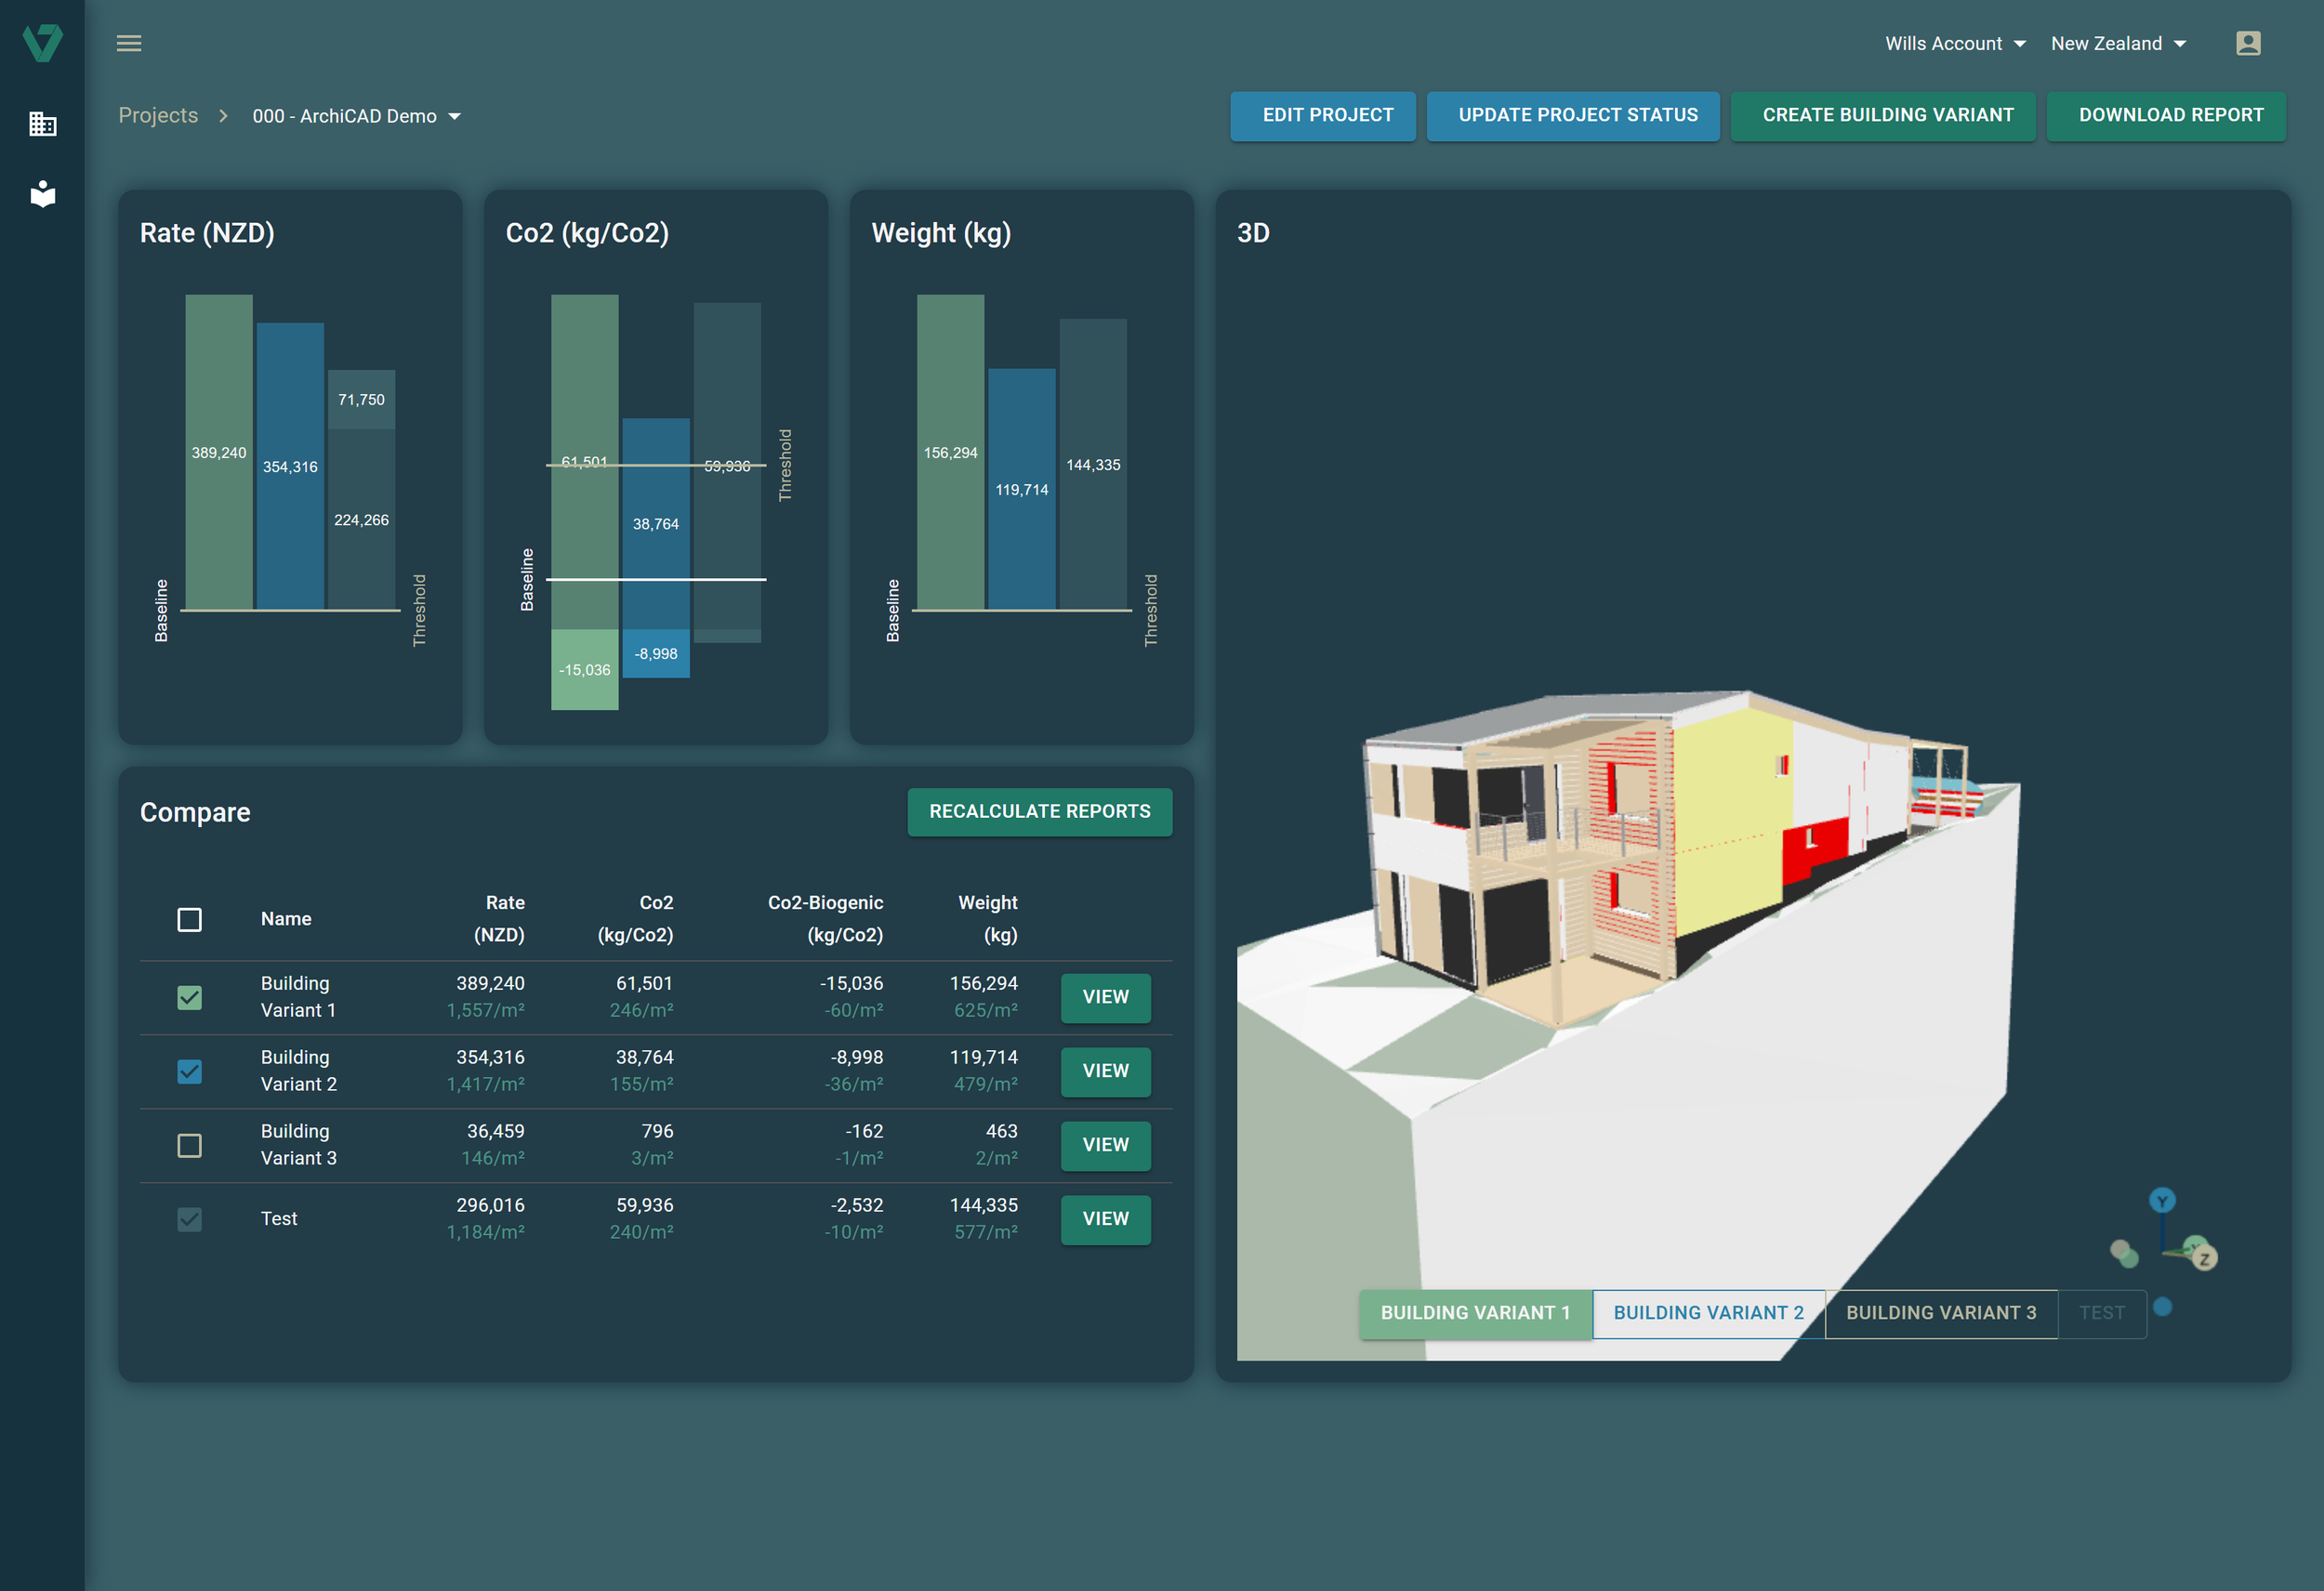The width and height of the screenshot is (2324, 1591).
Task: Open the user profile icon
Action: 2247,43
